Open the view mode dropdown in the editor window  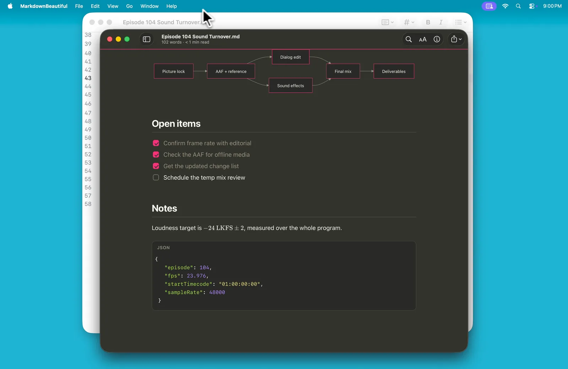click(388, 22)
